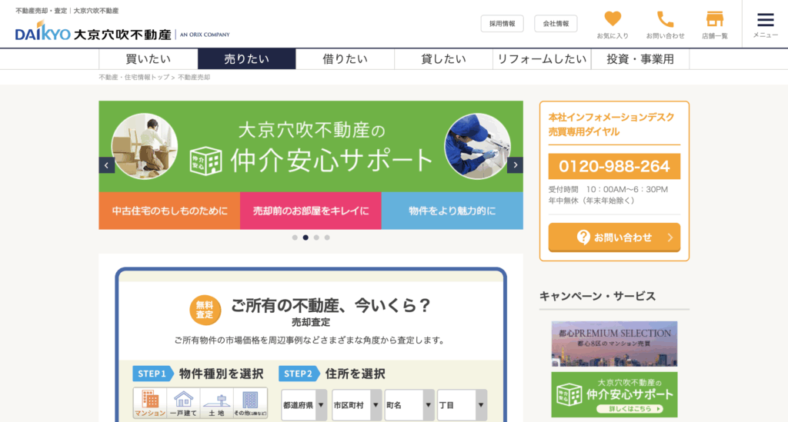The width and height of the screenshot is (788, 422).
Task: Open the 町名 dropdown
Action: (409, 405)
